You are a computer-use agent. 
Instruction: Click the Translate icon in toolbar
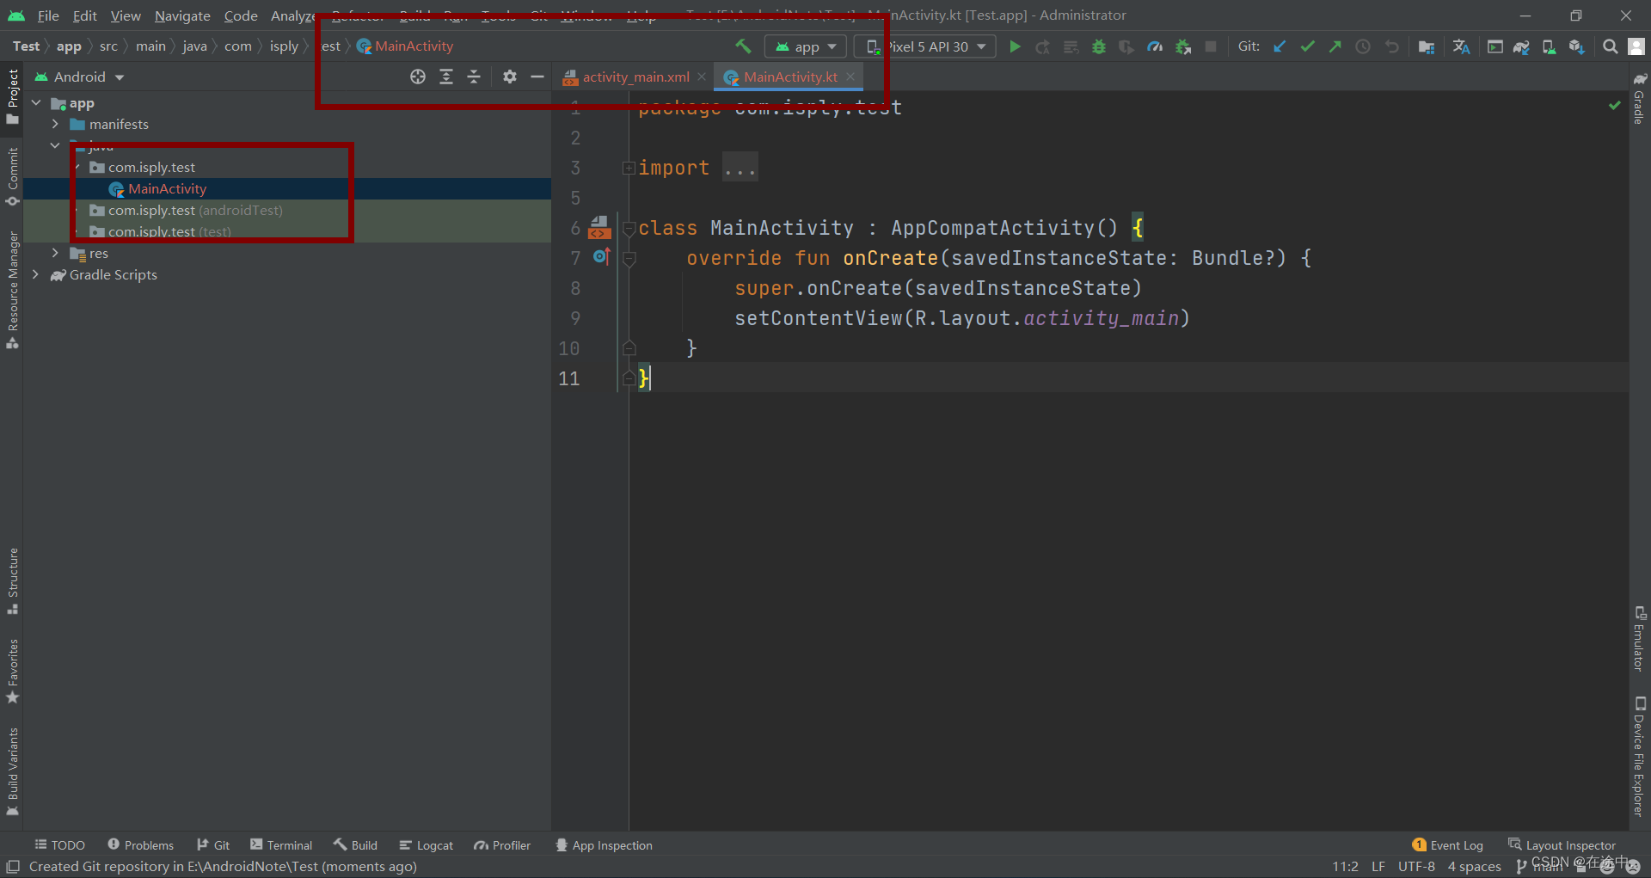[1461, 46]
